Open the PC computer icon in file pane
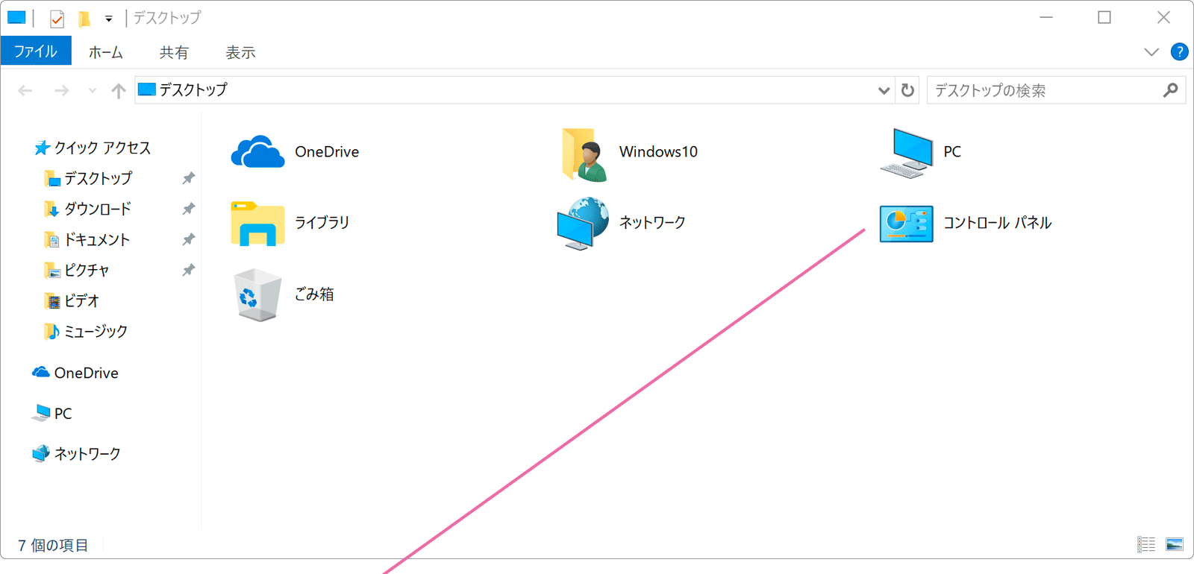Screen dimensions: 1194x574 907,153
